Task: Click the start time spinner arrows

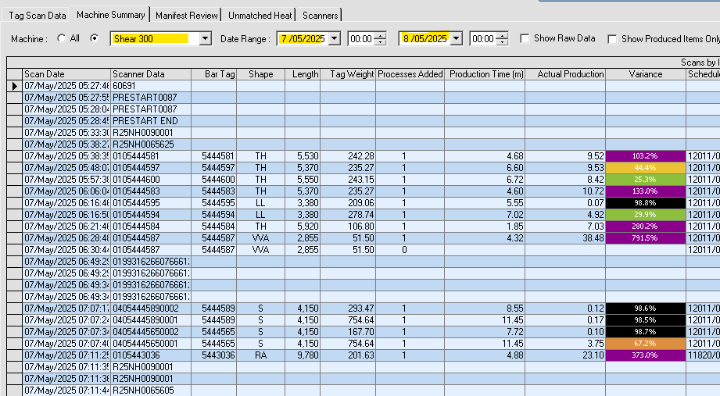Action: coord(380,39)
